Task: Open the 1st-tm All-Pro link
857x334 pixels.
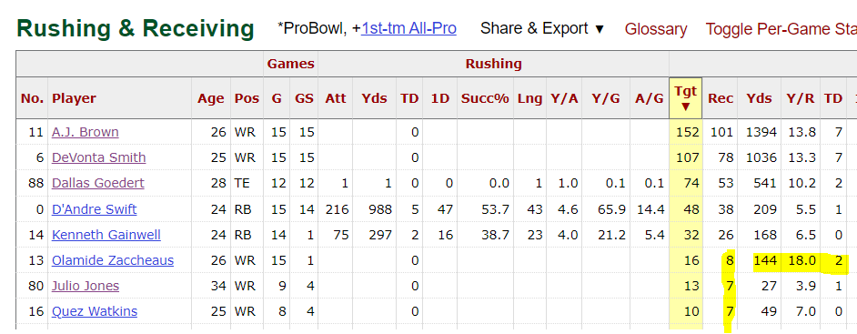Action: [408, 28]
